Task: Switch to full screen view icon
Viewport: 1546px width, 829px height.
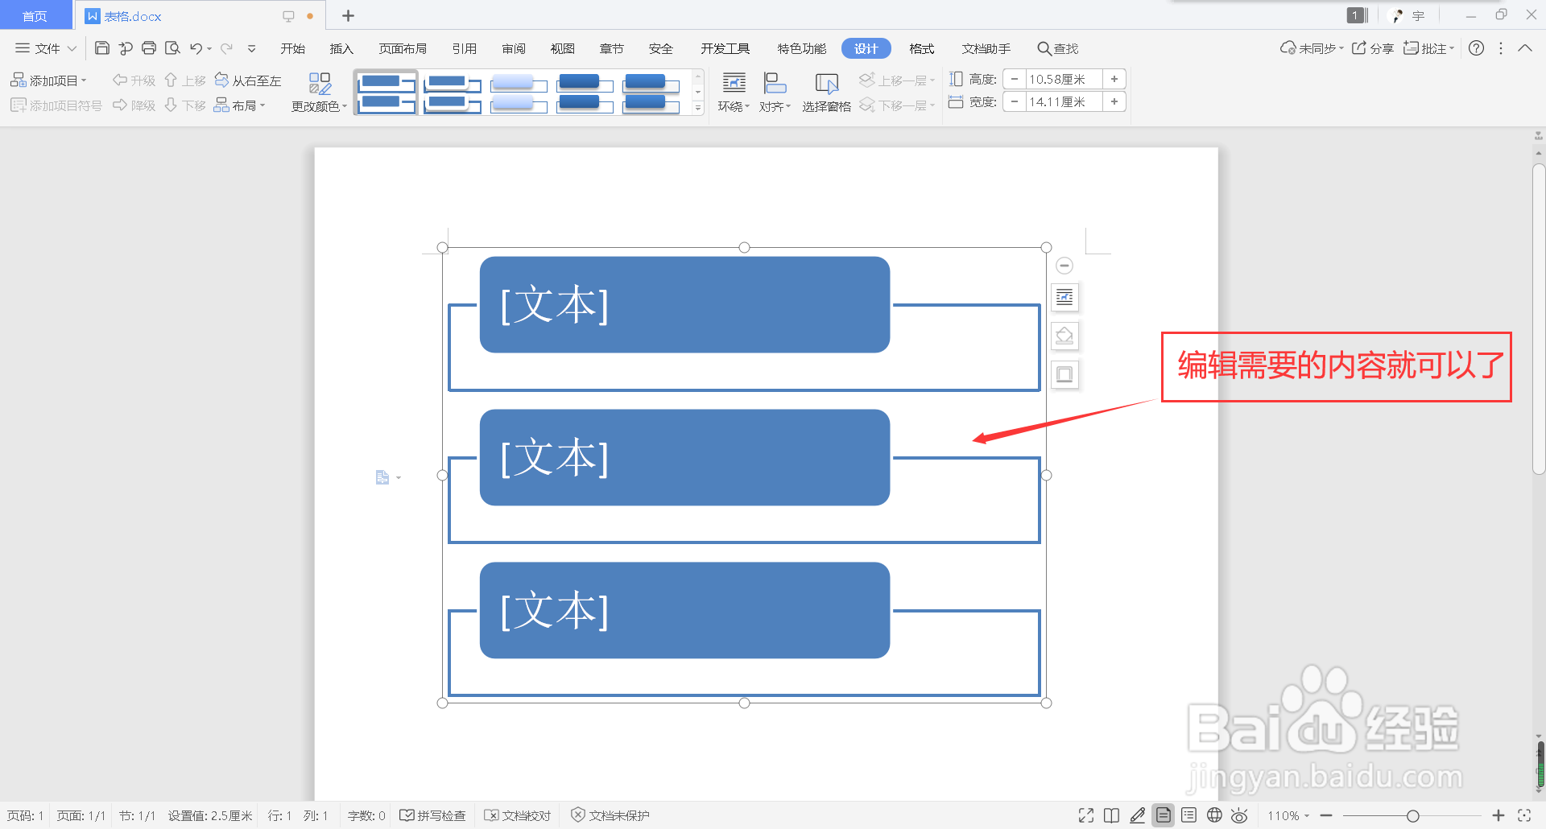Action: [x=1086, y=815]
